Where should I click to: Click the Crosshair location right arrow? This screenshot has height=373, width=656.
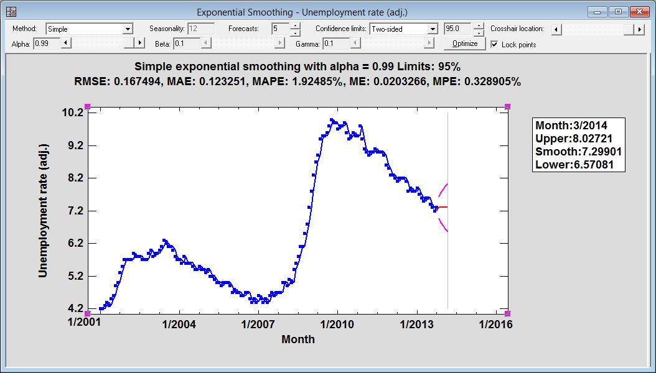pyautogui.click(x=639, y=29)
